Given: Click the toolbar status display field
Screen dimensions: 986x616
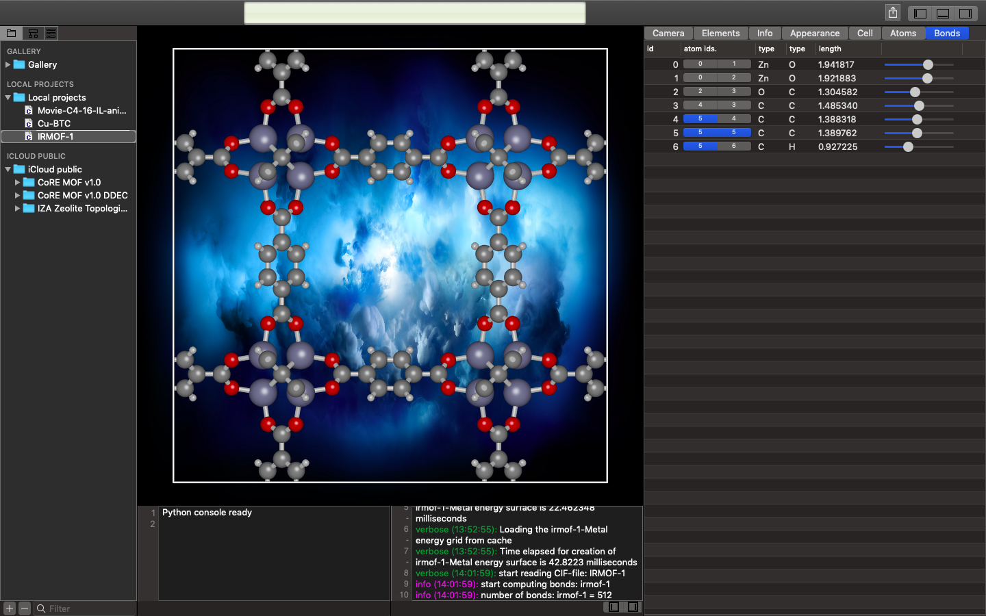Looking at the screenshot, I should tap(415, 13).
